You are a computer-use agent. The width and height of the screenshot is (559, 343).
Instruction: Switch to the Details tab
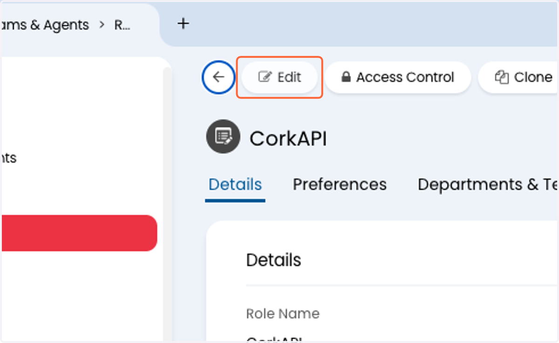pos(235,185)
